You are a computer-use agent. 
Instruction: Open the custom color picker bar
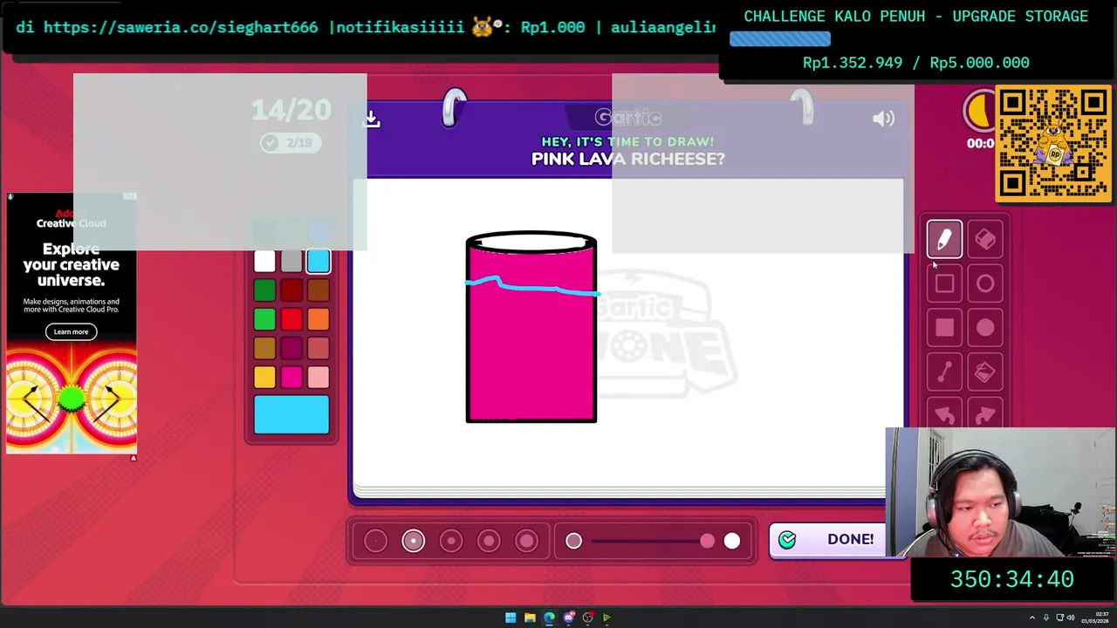click(x=291, y=414)
